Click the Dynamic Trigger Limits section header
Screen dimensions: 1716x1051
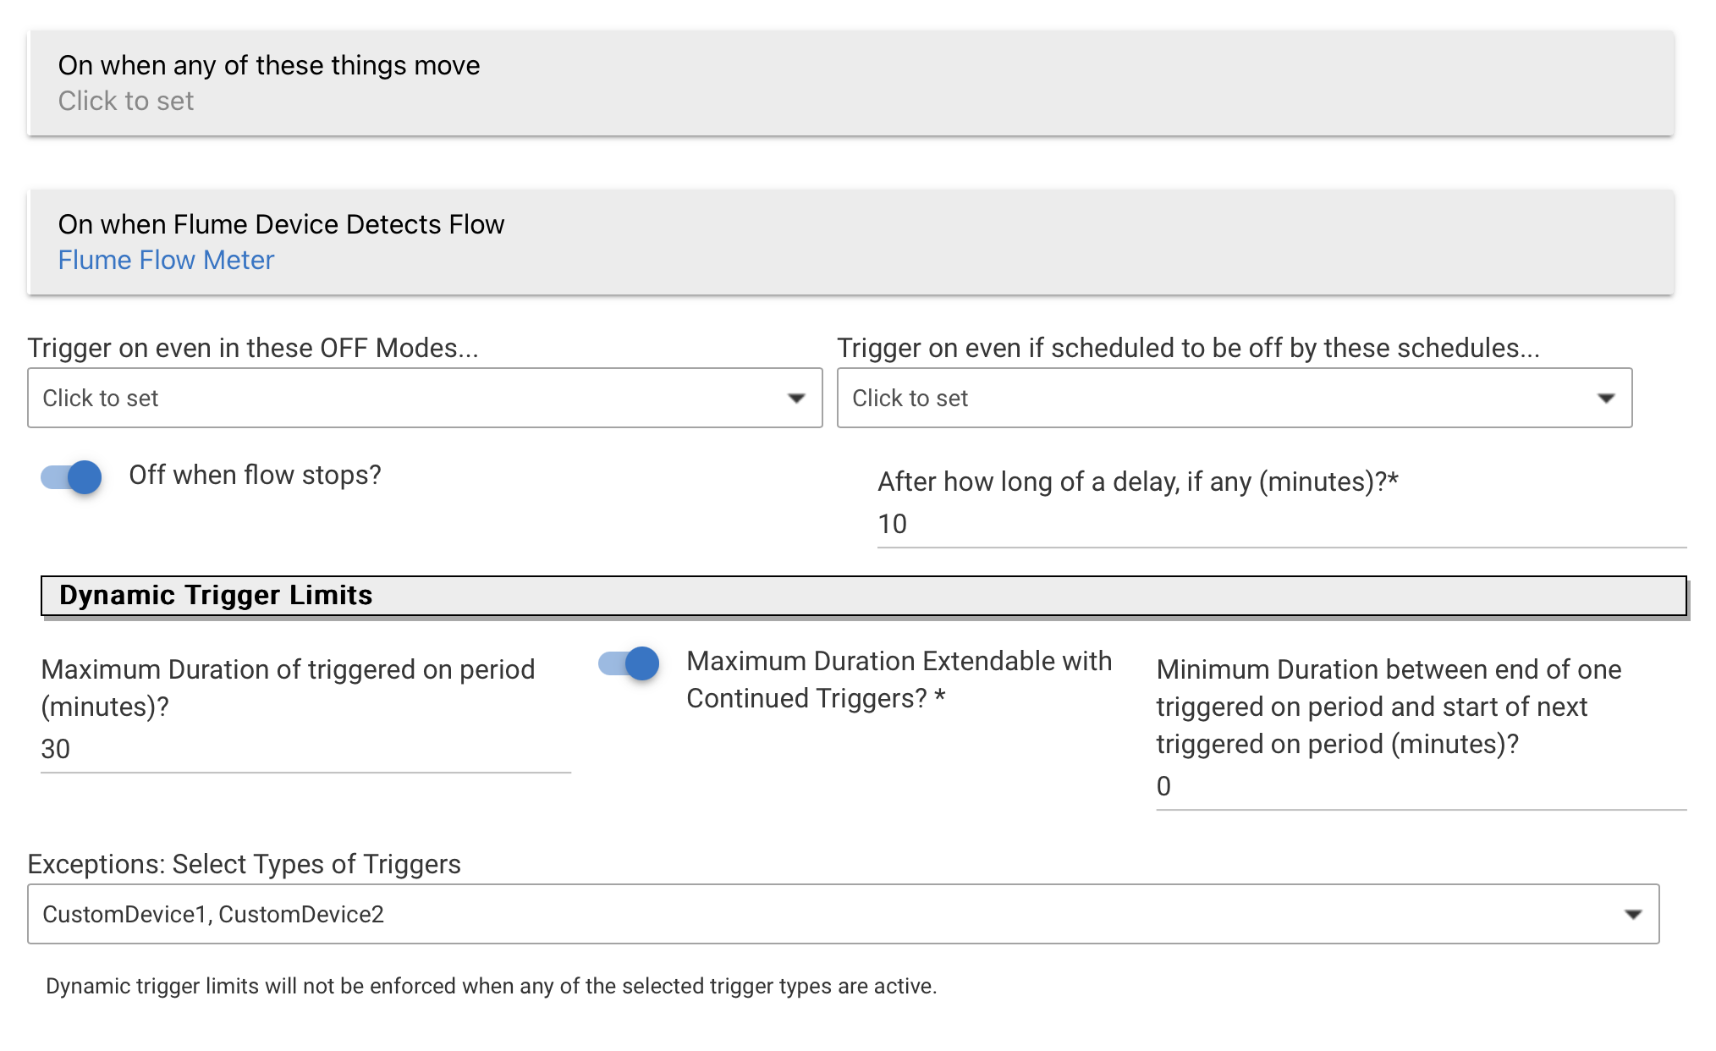(863, 596)
